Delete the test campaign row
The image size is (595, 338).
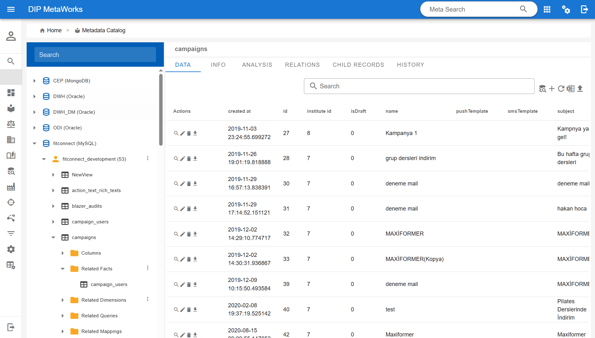click(189, 309)
